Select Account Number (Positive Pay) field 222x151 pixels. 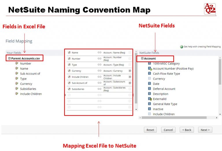pyautogui.click(x=173, y=69)
